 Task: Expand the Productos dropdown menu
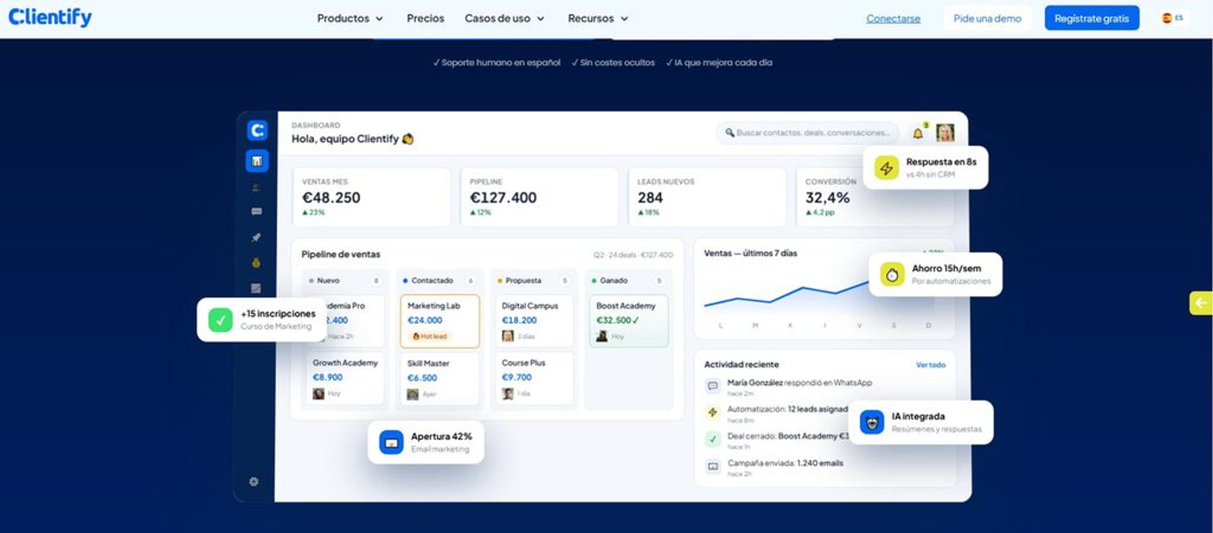point(350,18)
